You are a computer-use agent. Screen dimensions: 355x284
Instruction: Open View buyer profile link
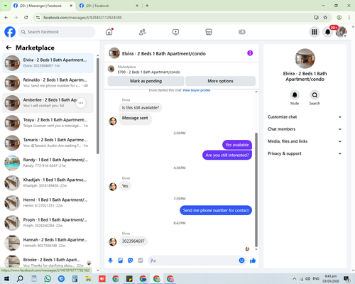click(x=197, y=90)
